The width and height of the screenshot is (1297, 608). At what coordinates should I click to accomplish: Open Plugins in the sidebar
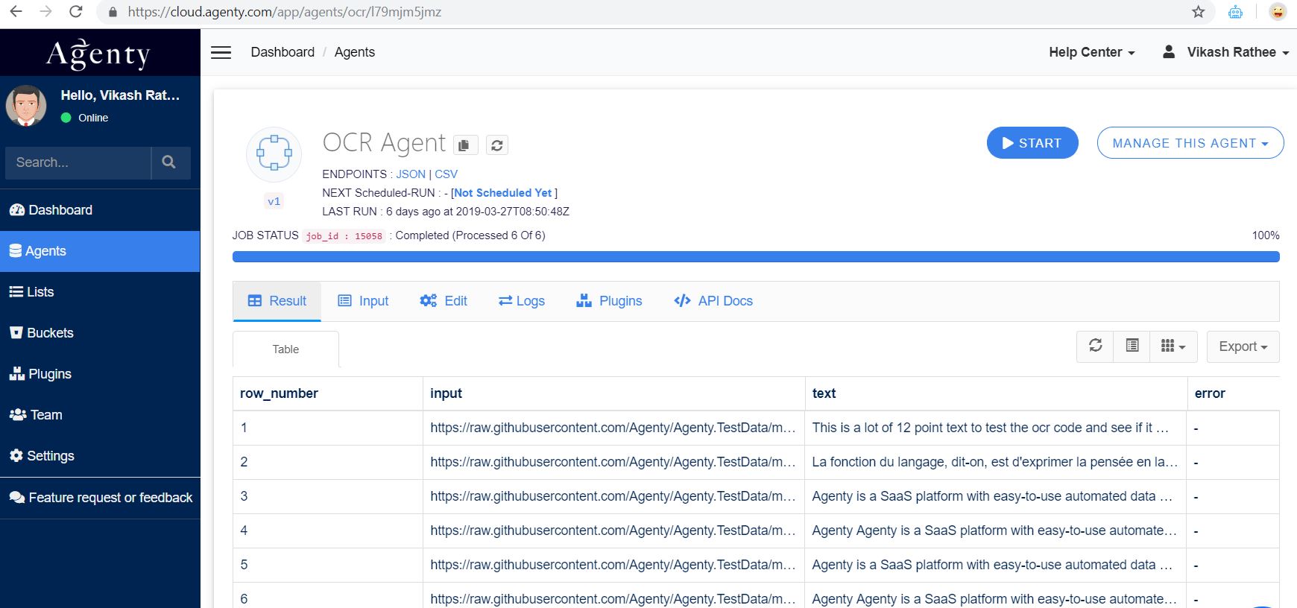(100, 374)
